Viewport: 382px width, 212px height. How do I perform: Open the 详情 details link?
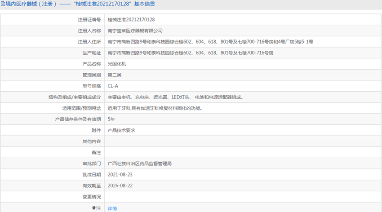coord(112,208)
